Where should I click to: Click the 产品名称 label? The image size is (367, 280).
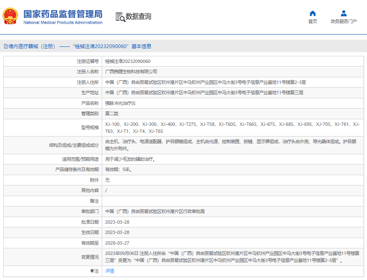90,103
